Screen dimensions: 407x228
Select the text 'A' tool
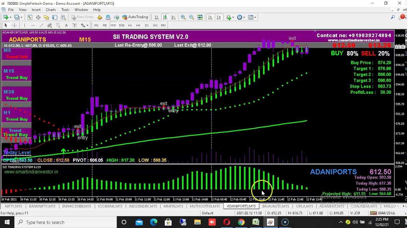[66, 25]
